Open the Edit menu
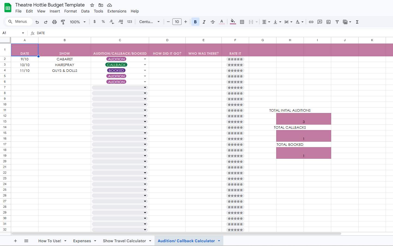393x246 pixels. click(29, 11)
